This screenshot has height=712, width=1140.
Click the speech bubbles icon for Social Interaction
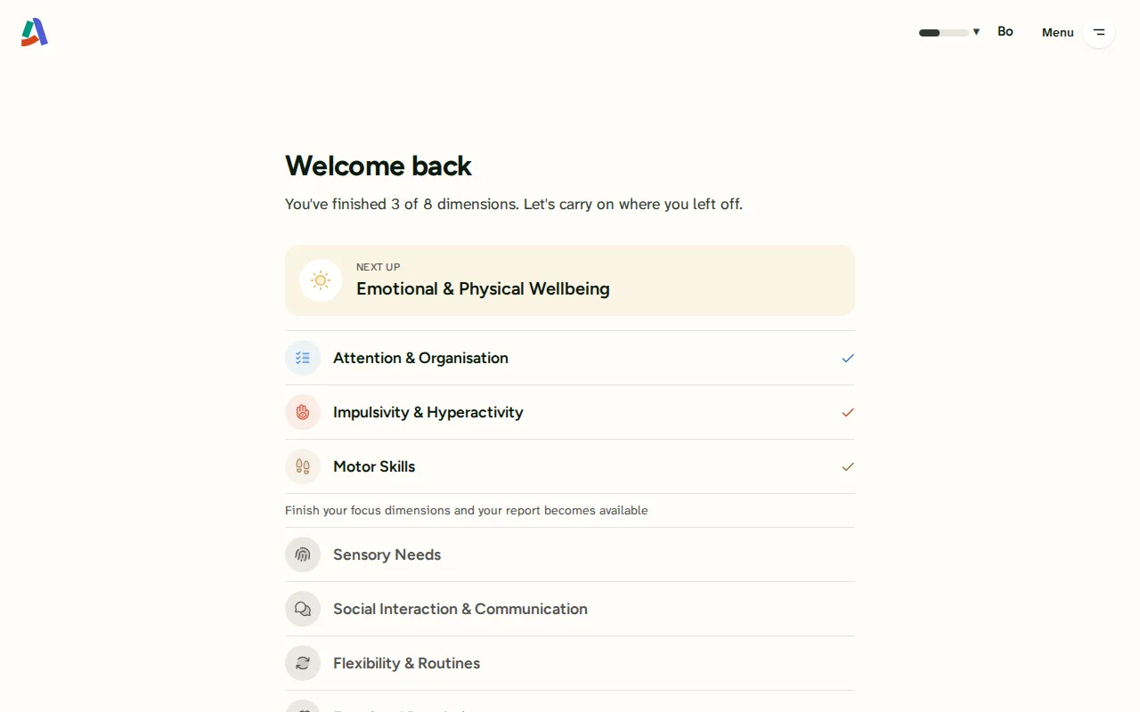pyautogui.click(x=303, y=609)
